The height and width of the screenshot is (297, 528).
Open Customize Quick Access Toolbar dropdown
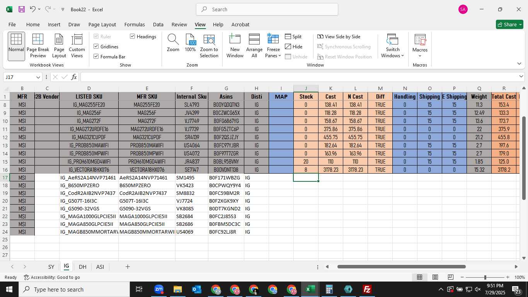tap(63, 9)
